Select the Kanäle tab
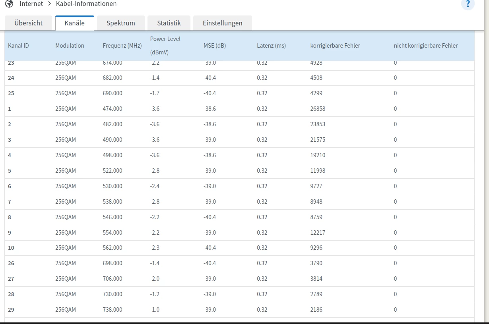 coord(75,23)
